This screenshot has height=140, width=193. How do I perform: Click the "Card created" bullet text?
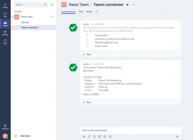coord(101,35)
